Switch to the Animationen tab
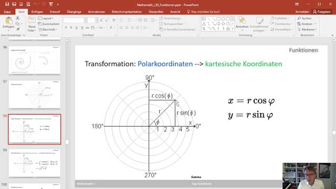 pyautogui.click(x=97, y=12)
